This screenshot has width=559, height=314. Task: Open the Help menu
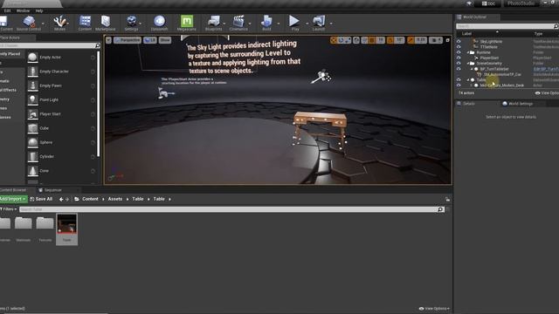39,10
